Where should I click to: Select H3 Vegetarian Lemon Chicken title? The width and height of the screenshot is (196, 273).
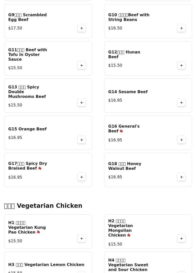click(46, 265)
